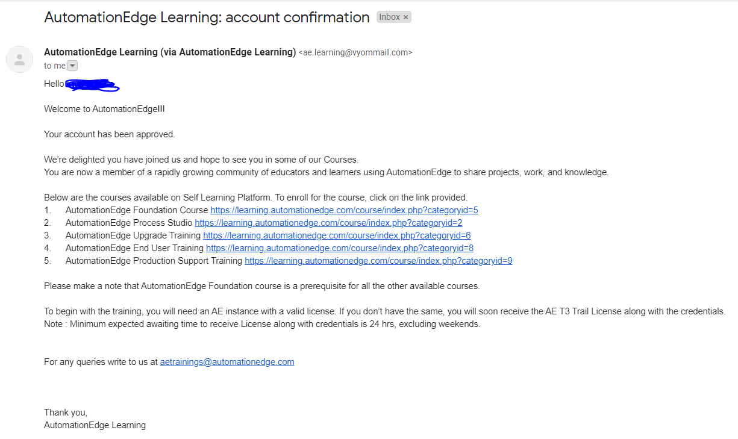Click the bold sender name AutomationEdge Learning
This screenshot has height=439, width=738.
coord(170,52)
